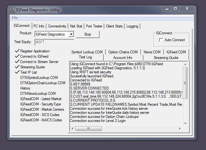Viewport: 206px width, 150px height.
Task: Click 'IQFeedCOM - Listed Market' item
Action: tap(41, 99)
